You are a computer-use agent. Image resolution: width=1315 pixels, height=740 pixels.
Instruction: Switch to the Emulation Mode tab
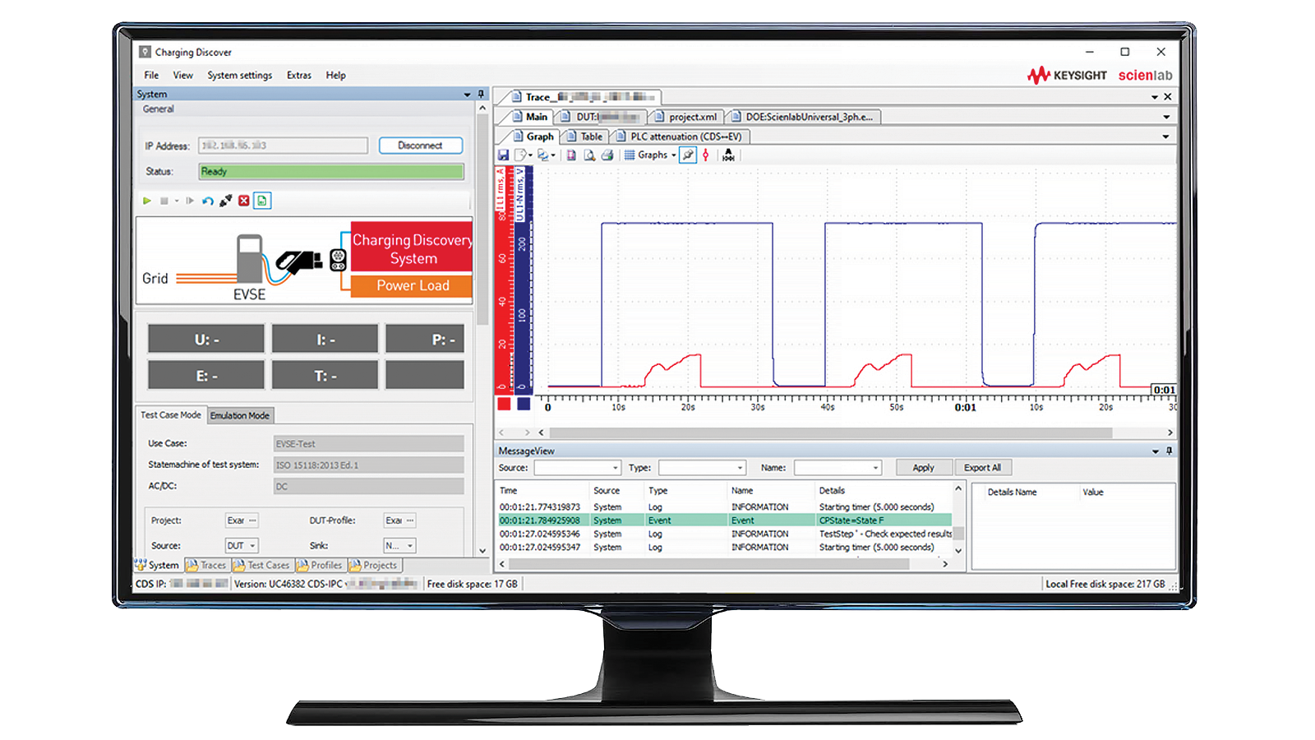(x=240, y=415)
